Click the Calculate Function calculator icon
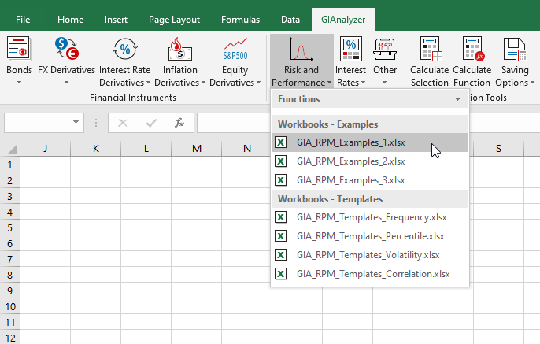 (x=473, y=49)
